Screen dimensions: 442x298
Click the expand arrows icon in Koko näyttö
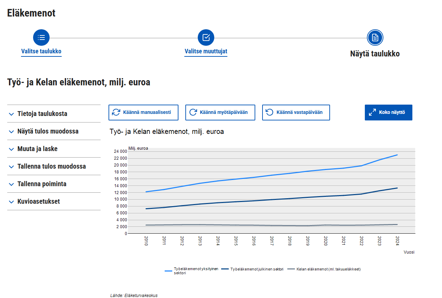pos(372,113)
